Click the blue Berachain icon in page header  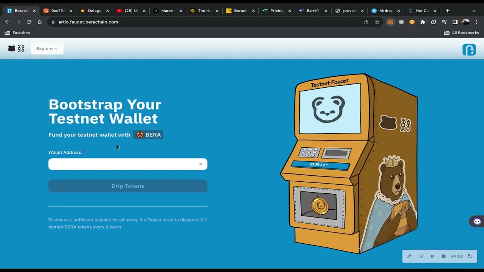[469, 49]
